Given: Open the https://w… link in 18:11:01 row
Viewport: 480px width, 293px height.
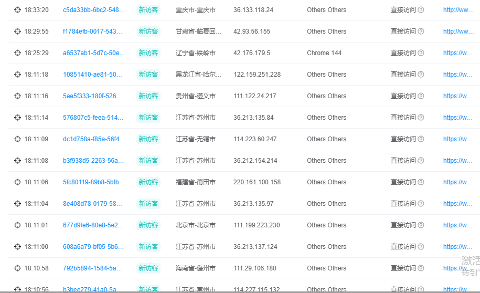Looking at the screenshot, I should click(457, 225).
